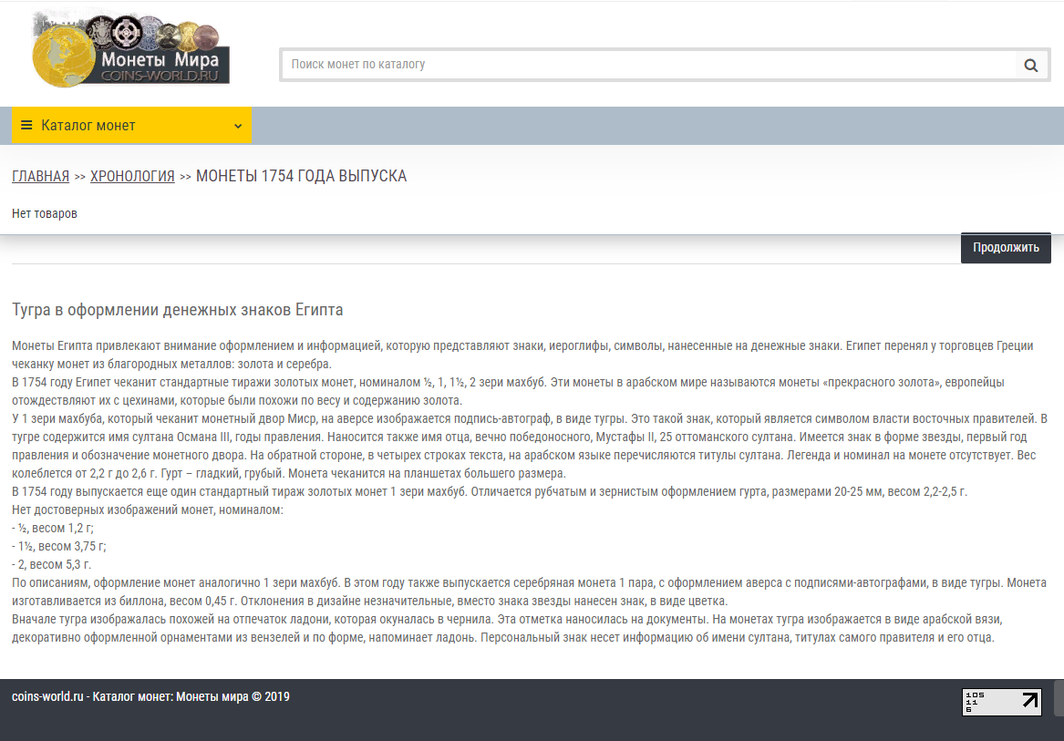Screen dimensions: 1064x741
Task: Select the heading Тугра в оформлении денежных знаков Египта
Action: (178, 309)
